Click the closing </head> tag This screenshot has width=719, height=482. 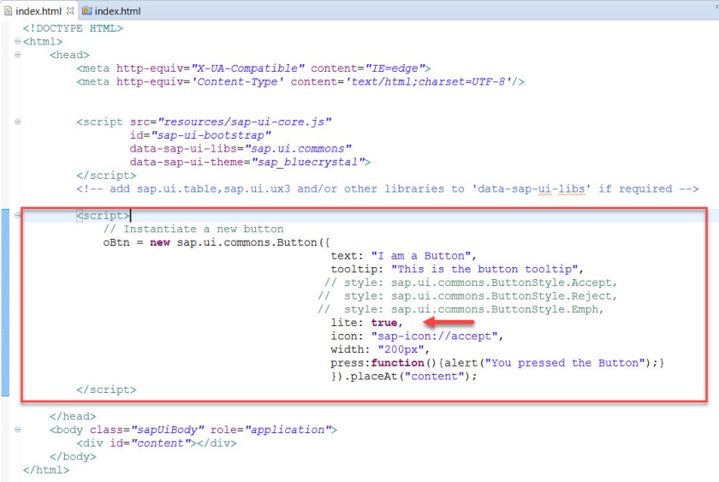click(x=73, y=416)
